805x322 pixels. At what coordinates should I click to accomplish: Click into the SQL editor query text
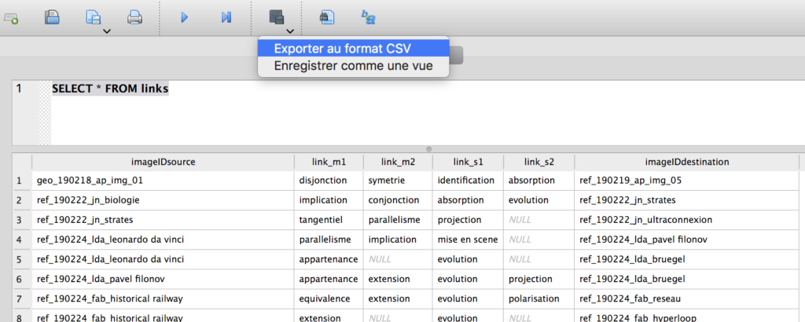[110, 89]
